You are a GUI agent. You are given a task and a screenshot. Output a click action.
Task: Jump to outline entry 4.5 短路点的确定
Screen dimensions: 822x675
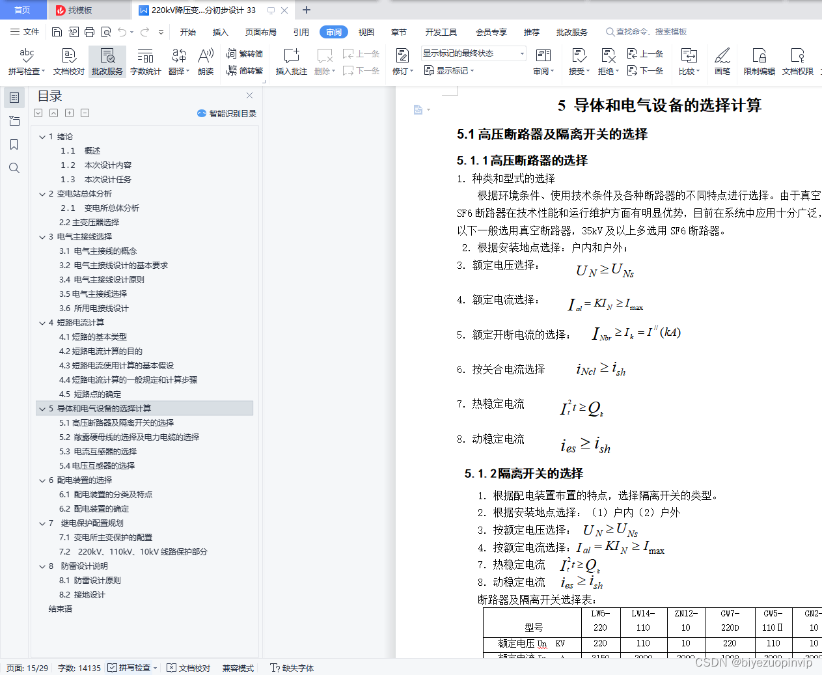(90, 394)
